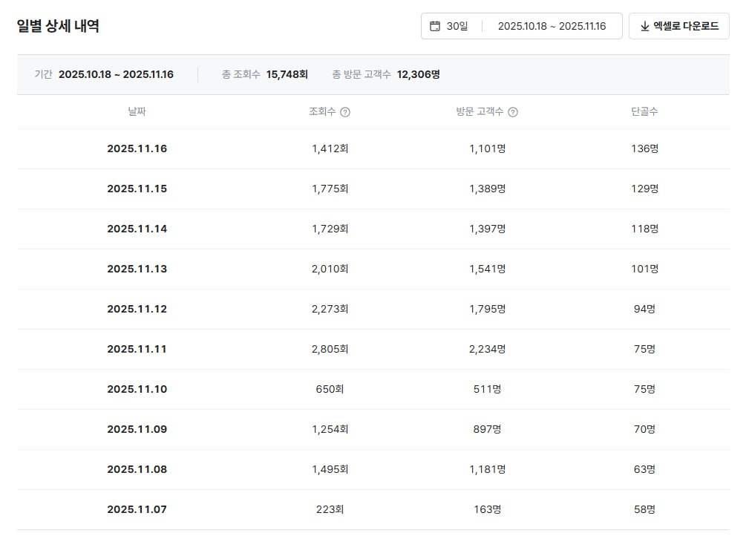Click the download arrow icon

(x=644, y=26)
